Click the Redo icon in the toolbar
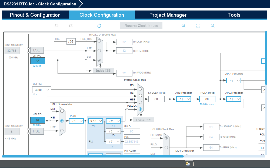Viewport: 270px width, 168px height. click(x=71, y=26)
